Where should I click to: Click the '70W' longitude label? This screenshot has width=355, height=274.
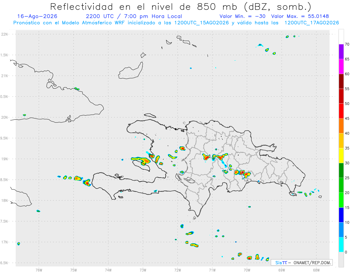pos(247,270)
